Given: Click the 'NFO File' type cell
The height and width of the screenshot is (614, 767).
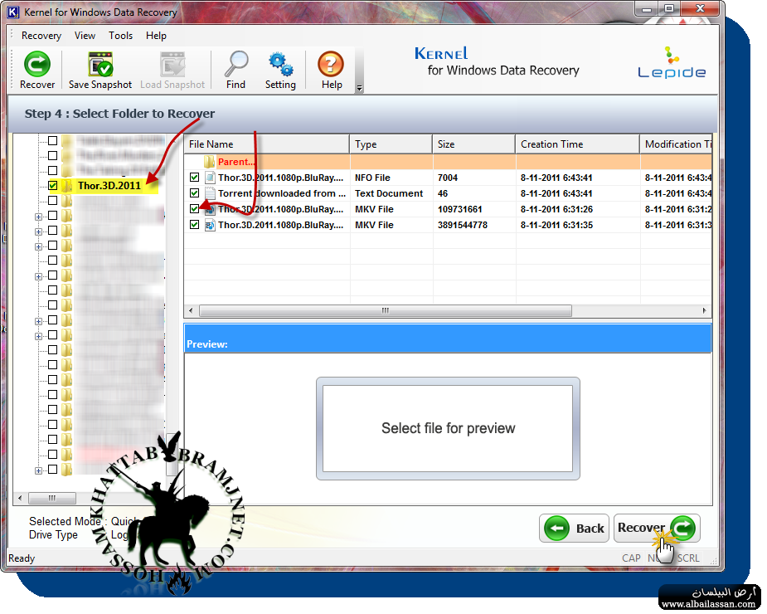Looking at the screenshot, I should tap(372, 178).
